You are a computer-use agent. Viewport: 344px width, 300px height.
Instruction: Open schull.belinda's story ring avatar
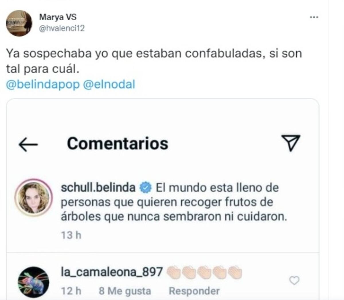(x=34, y=198)
